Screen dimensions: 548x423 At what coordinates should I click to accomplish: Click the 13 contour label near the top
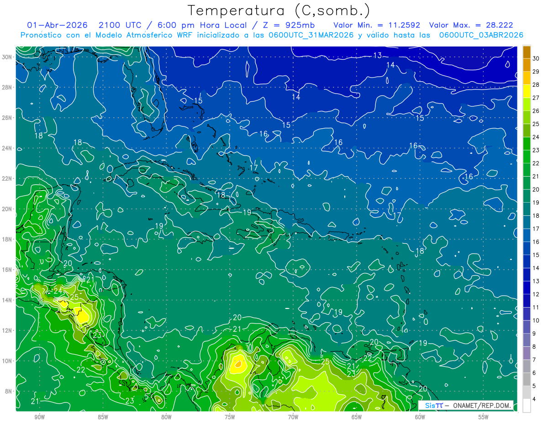point(377,56)
